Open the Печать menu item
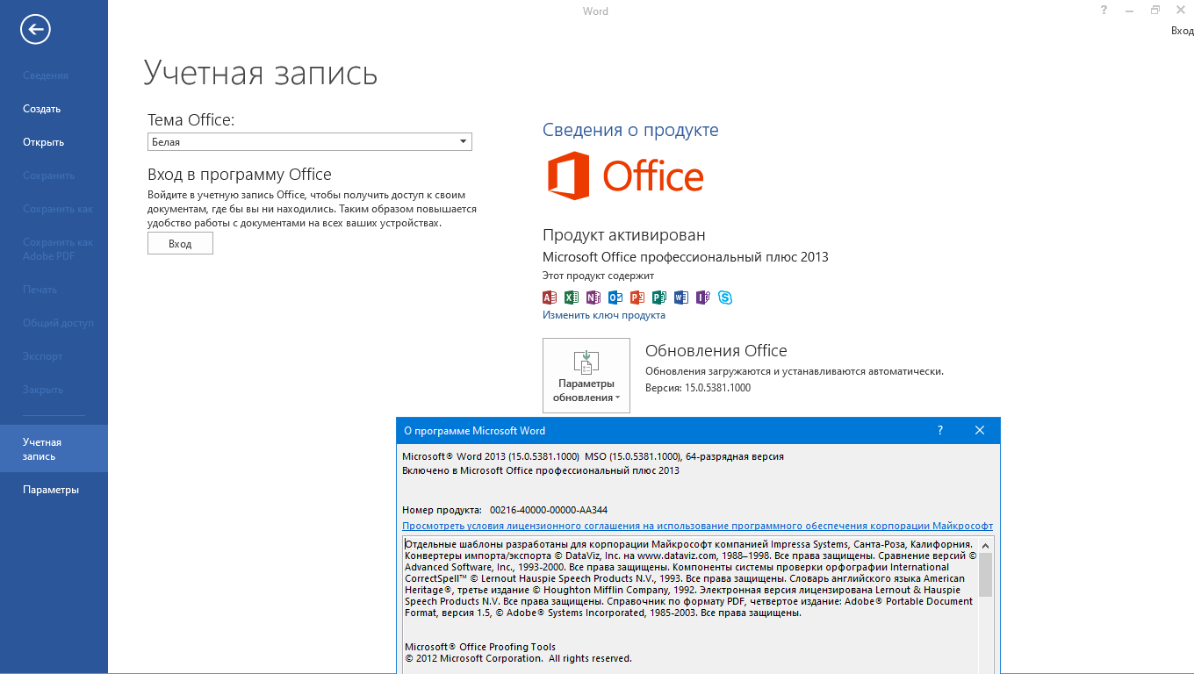1194x674 pixels. click(40, 290)
